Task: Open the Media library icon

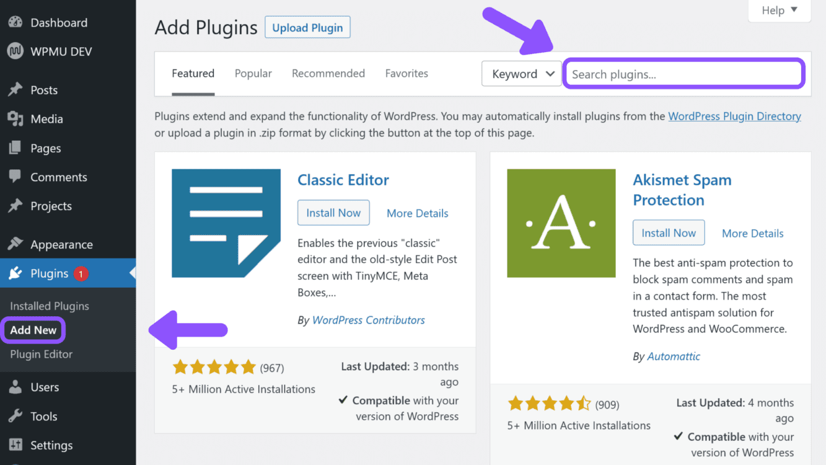Action: 15,119
